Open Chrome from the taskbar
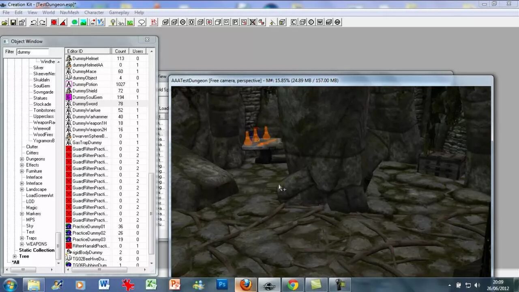 point(293,285)
